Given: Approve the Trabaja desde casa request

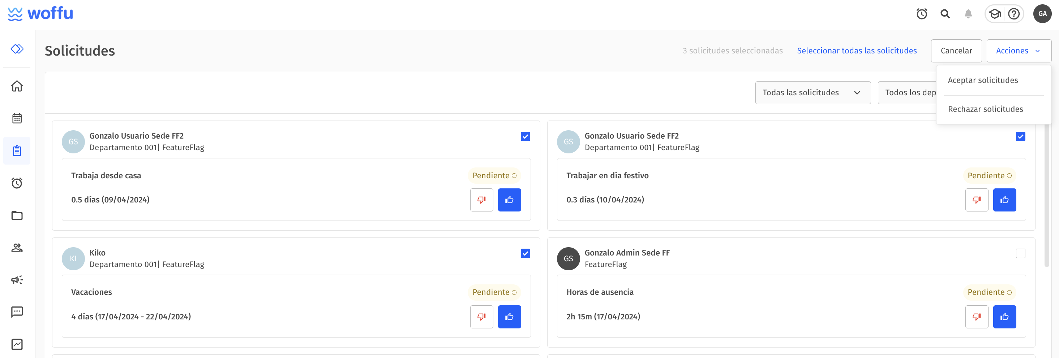Looking at the screenshot, I should coord(509,200).
